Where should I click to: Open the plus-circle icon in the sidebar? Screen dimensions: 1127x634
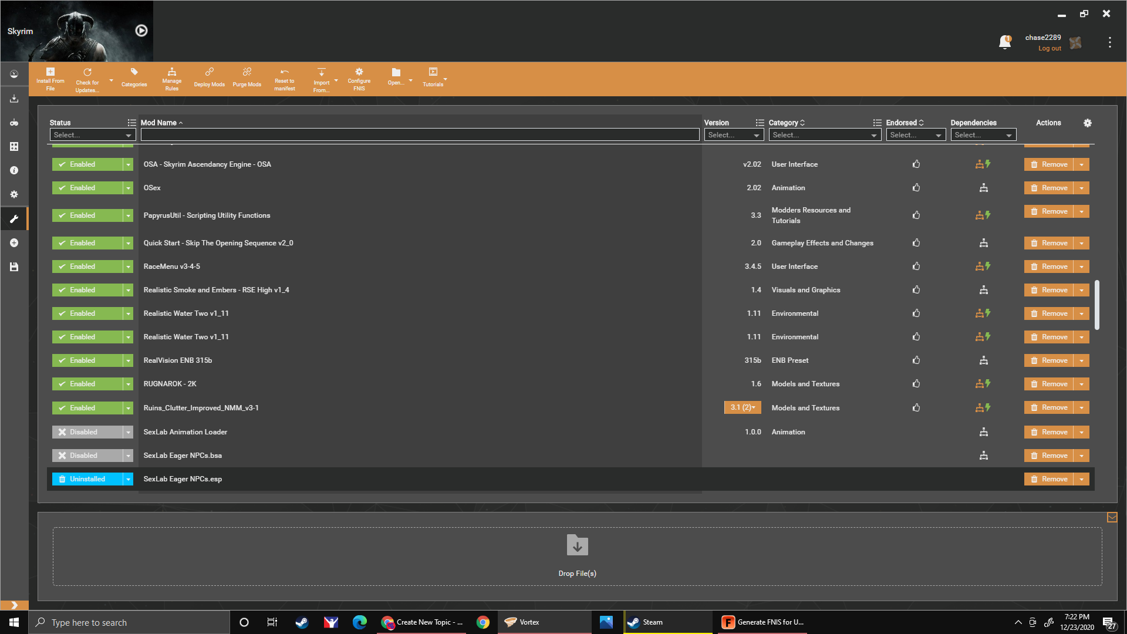14,243
